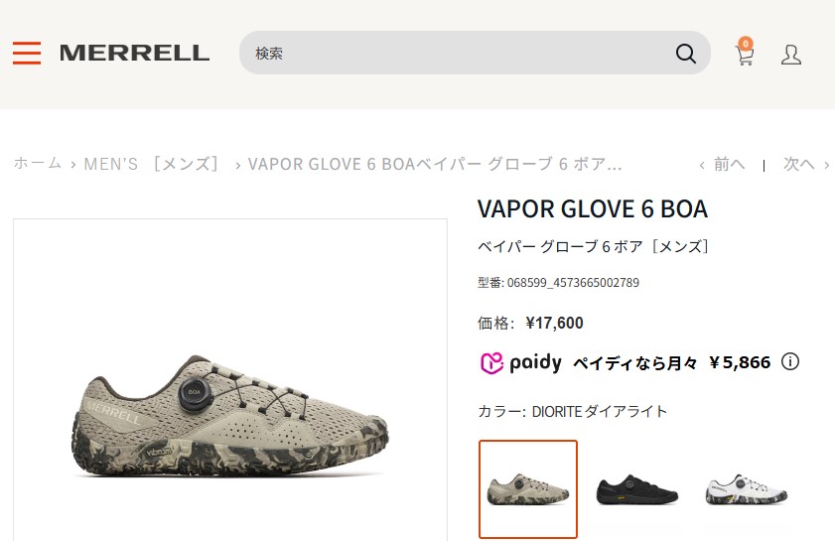Image resolution: width=835 pixels, height=541 pixels.
Task: Select the white shoe color swatch
Action: (746, 490)
